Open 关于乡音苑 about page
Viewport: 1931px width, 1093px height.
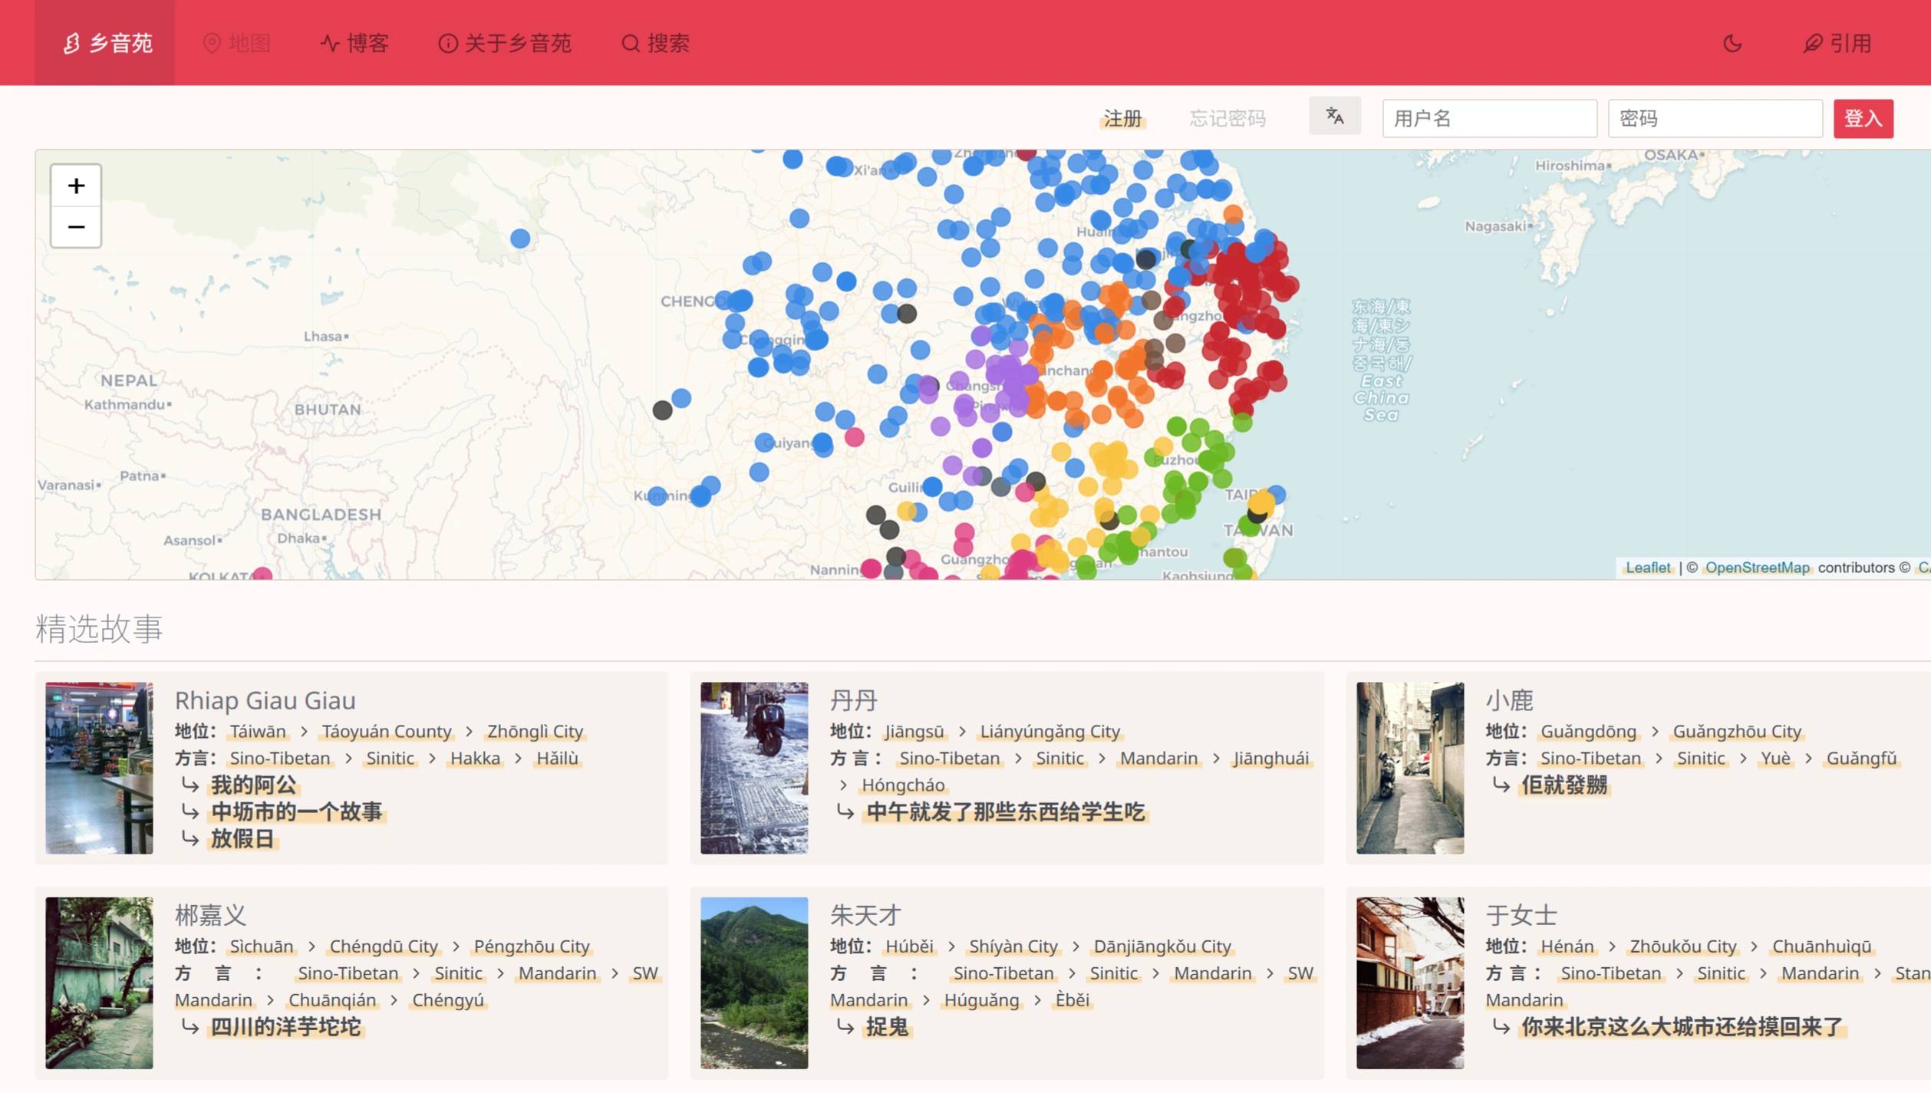504,43
